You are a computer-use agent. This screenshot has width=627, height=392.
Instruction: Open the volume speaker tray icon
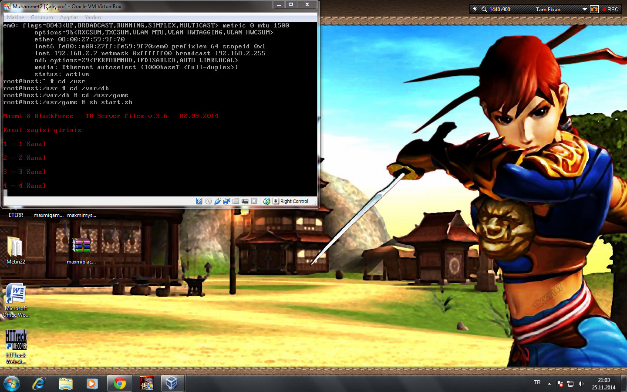tap(581, 384)
